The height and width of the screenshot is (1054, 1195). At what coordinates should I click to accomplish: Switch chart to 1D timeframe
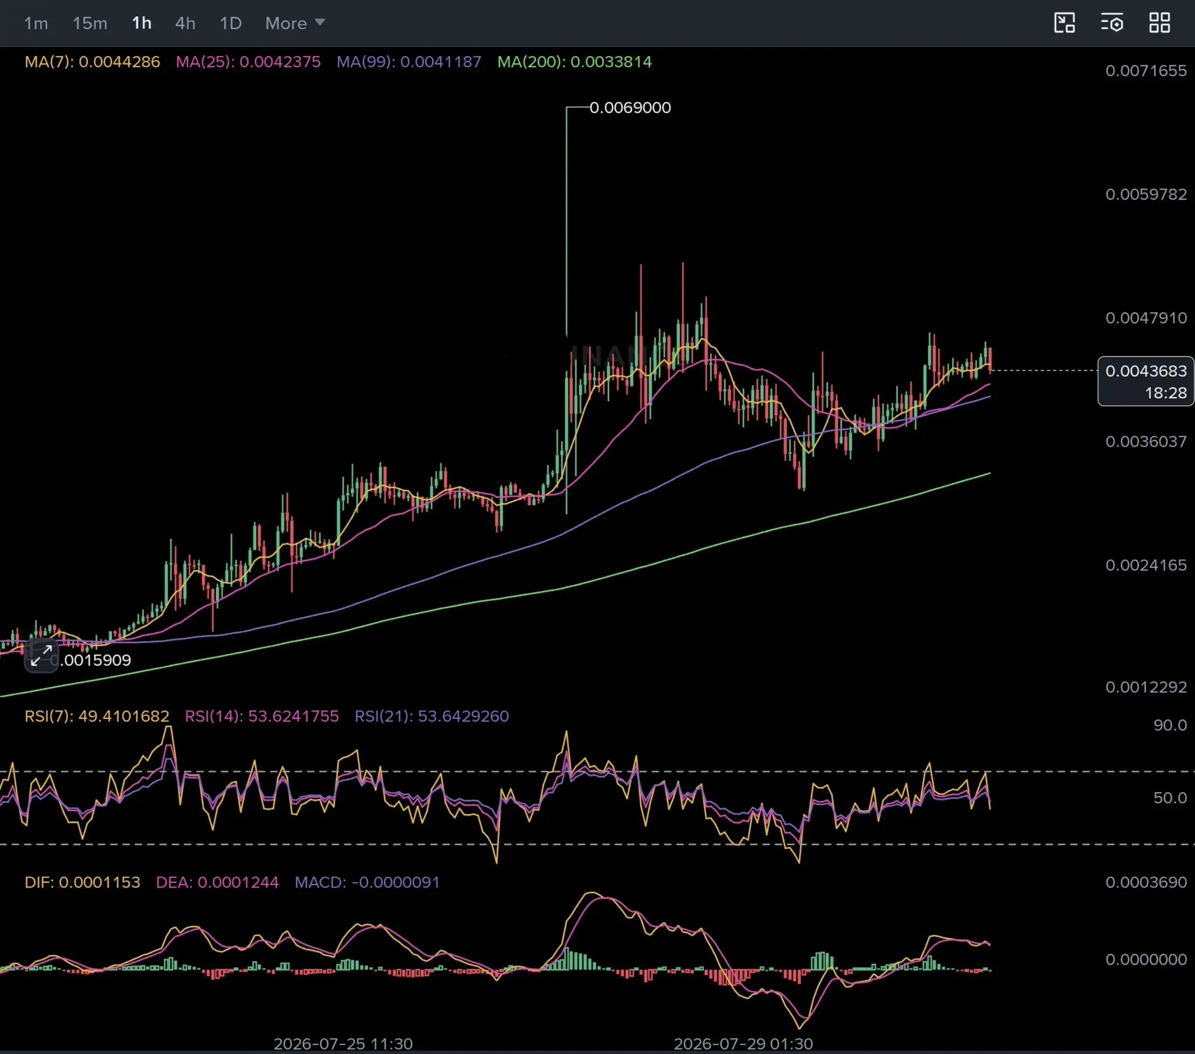[230, 23]
